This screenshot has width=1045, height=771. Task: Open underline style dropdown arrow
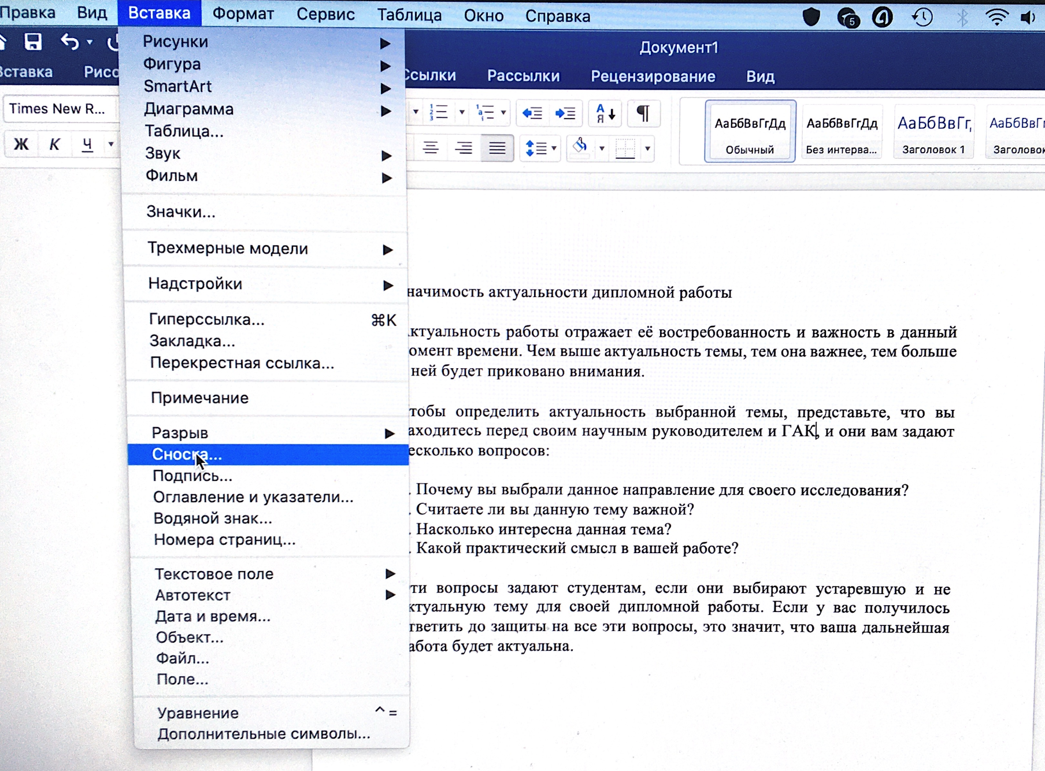(x=110, y=144)
